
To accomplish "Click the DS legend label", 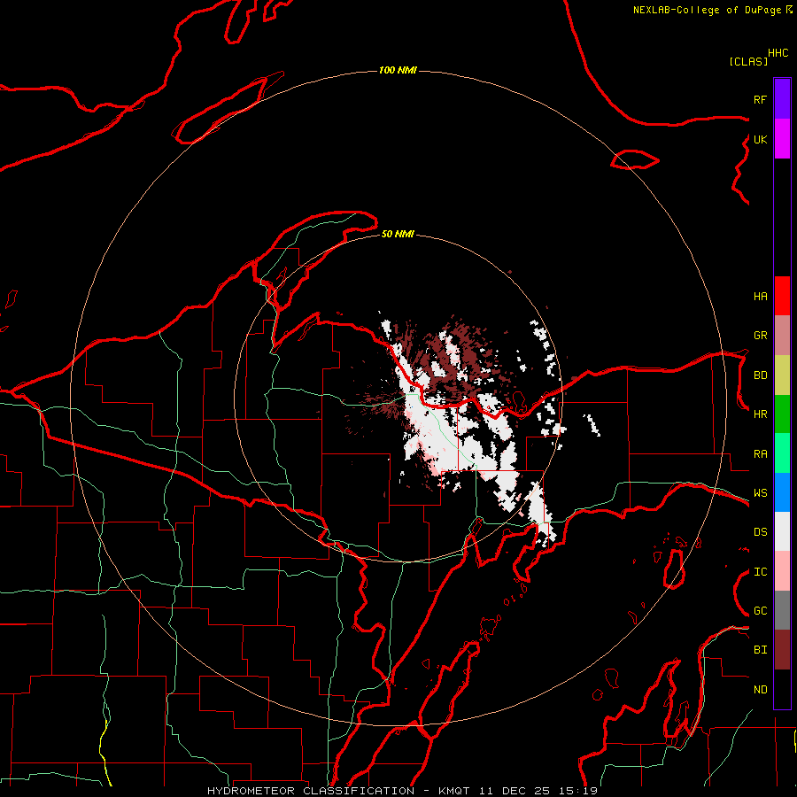I will point(760,532).
